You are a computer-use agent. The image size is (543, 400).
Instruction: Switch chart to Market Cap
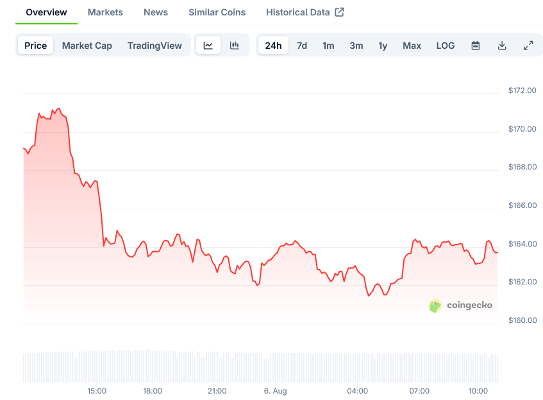(x=87, y=46)
